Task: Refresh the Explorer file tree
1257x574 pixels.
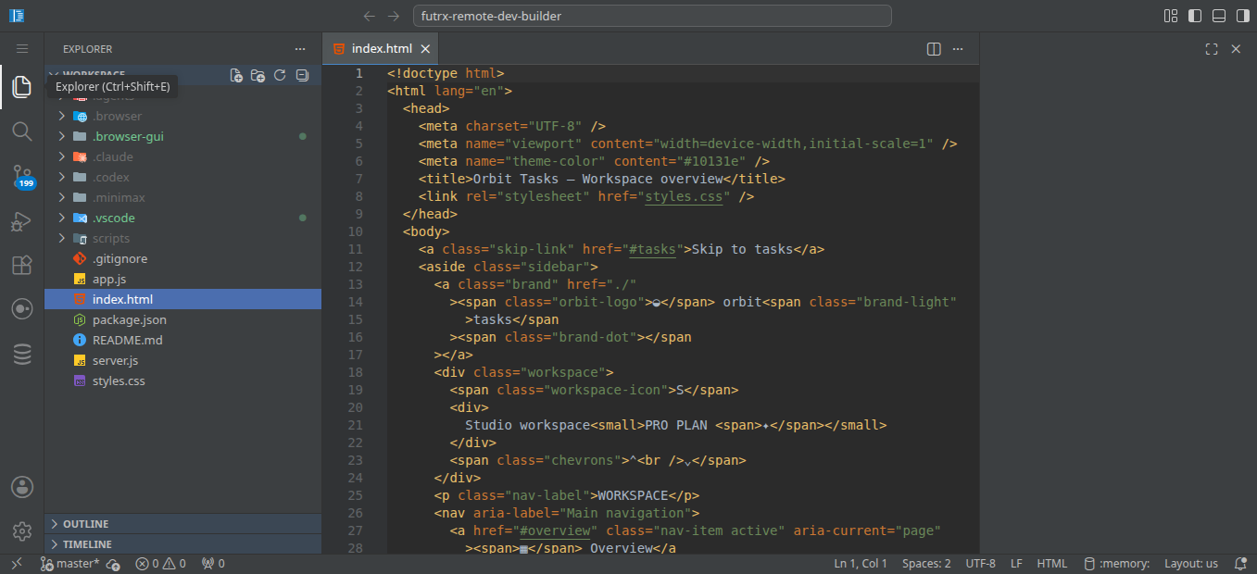Action: point(280,75)
